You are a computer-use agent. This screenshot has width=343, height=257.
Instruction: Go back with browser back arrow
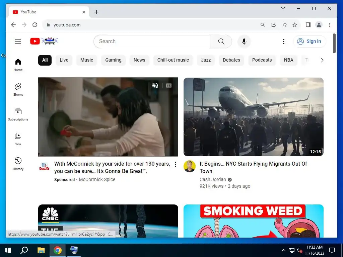pyautogui.click(x=13, y=25)
